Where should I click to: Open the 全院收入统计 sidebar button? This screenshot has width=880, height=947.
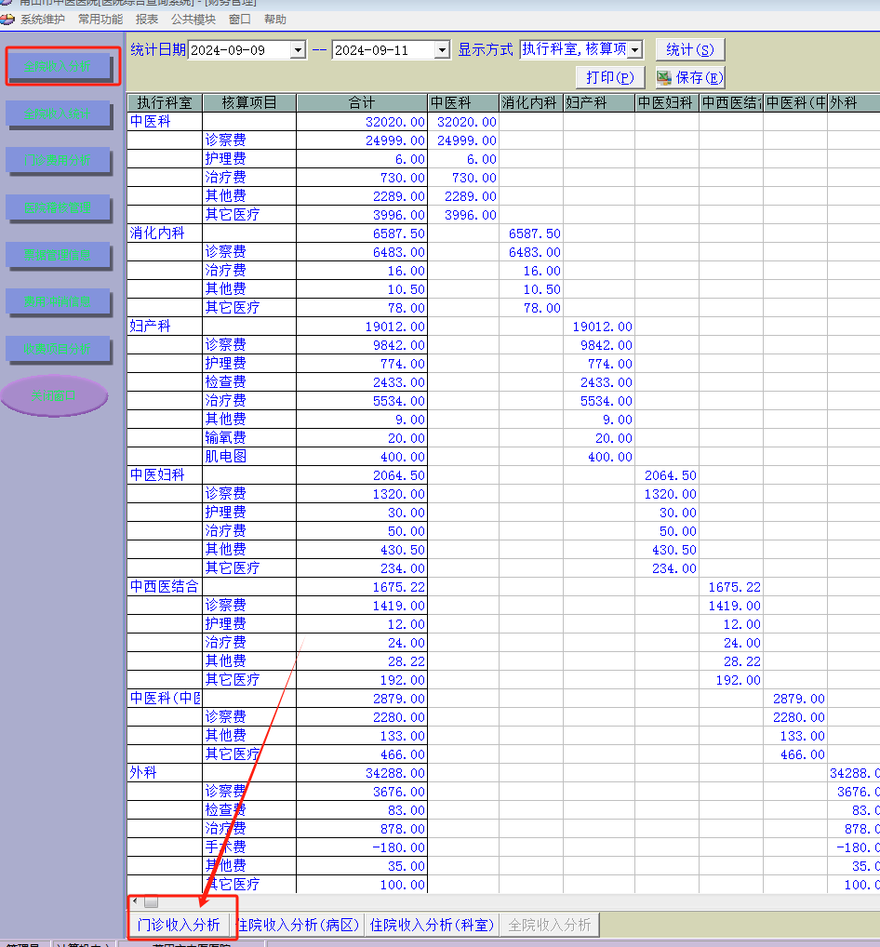coord(58,113)
